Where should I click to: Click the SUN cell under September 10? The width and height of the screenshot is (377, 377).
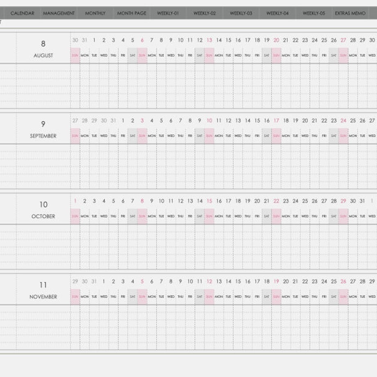click(x=209, y=136)
